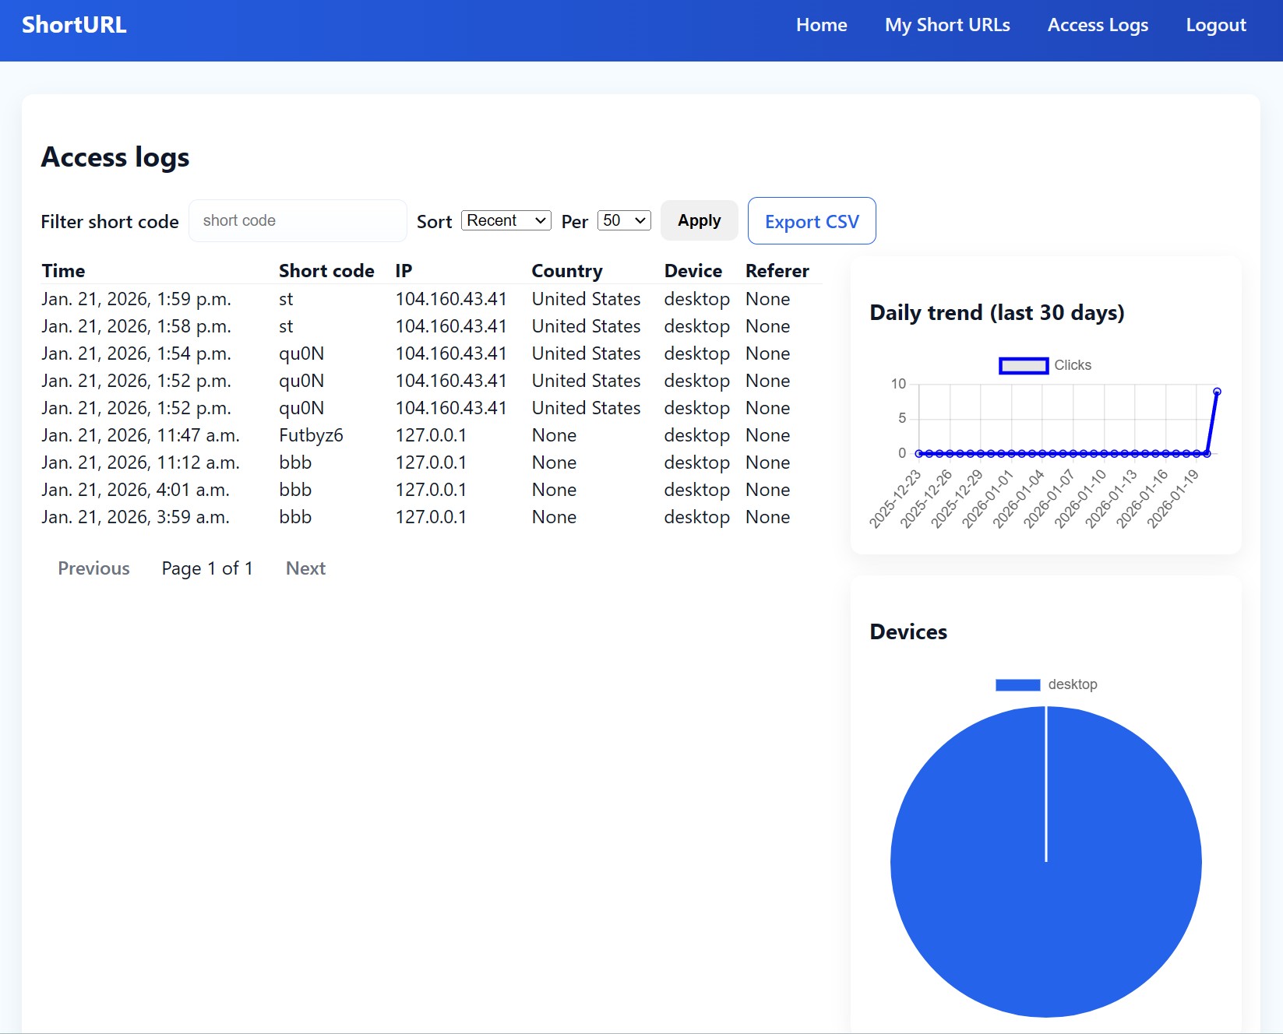Click short code 'bbb' in 11:12 a.m. row
The width and height of the screenshot is (1283, 1034).
(x=295, y=462)
